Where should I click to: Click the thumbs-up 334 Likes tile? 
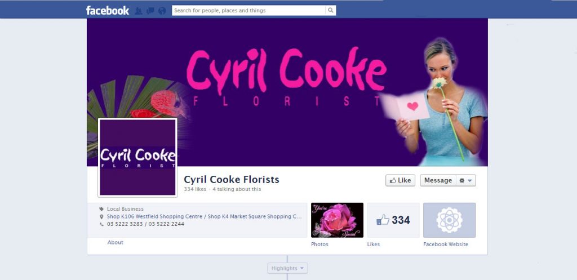[393, 220]
